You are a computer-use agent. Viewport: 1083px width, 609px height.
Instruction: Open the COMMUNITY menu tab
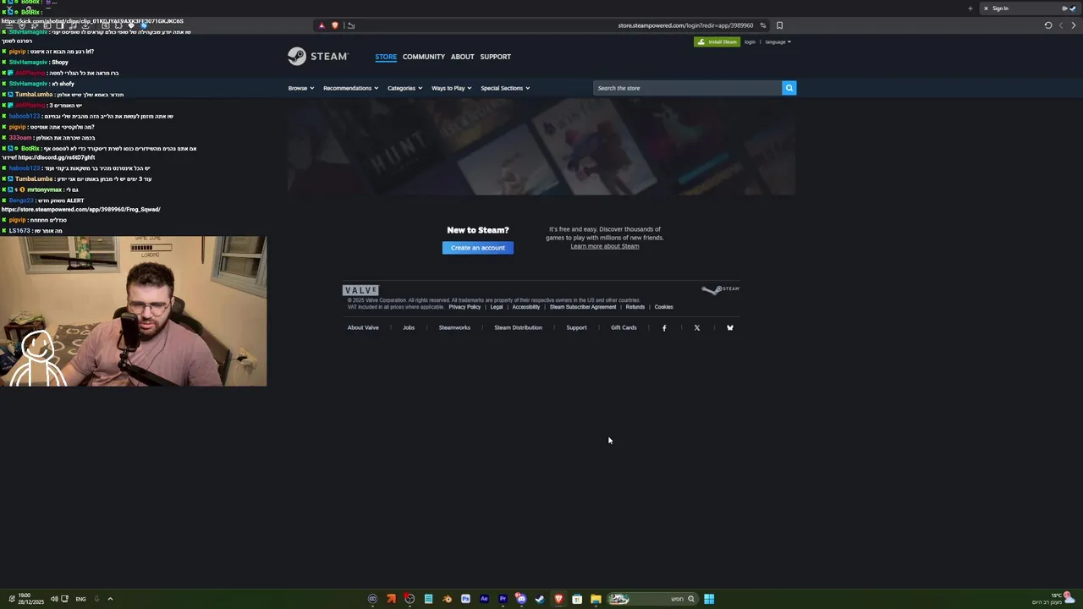424,57
